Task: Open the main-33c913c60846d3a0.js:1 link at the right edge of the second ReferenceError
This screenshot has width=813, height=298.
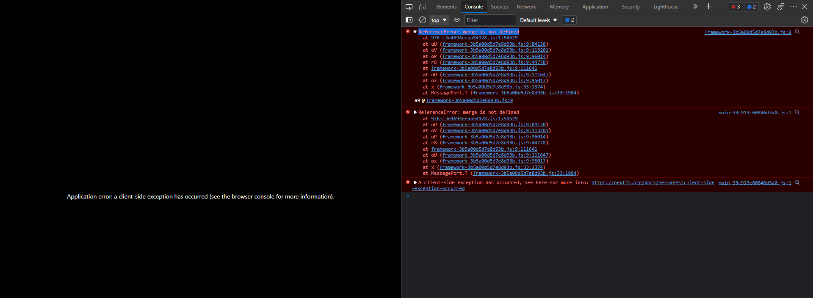Action: 755,113
